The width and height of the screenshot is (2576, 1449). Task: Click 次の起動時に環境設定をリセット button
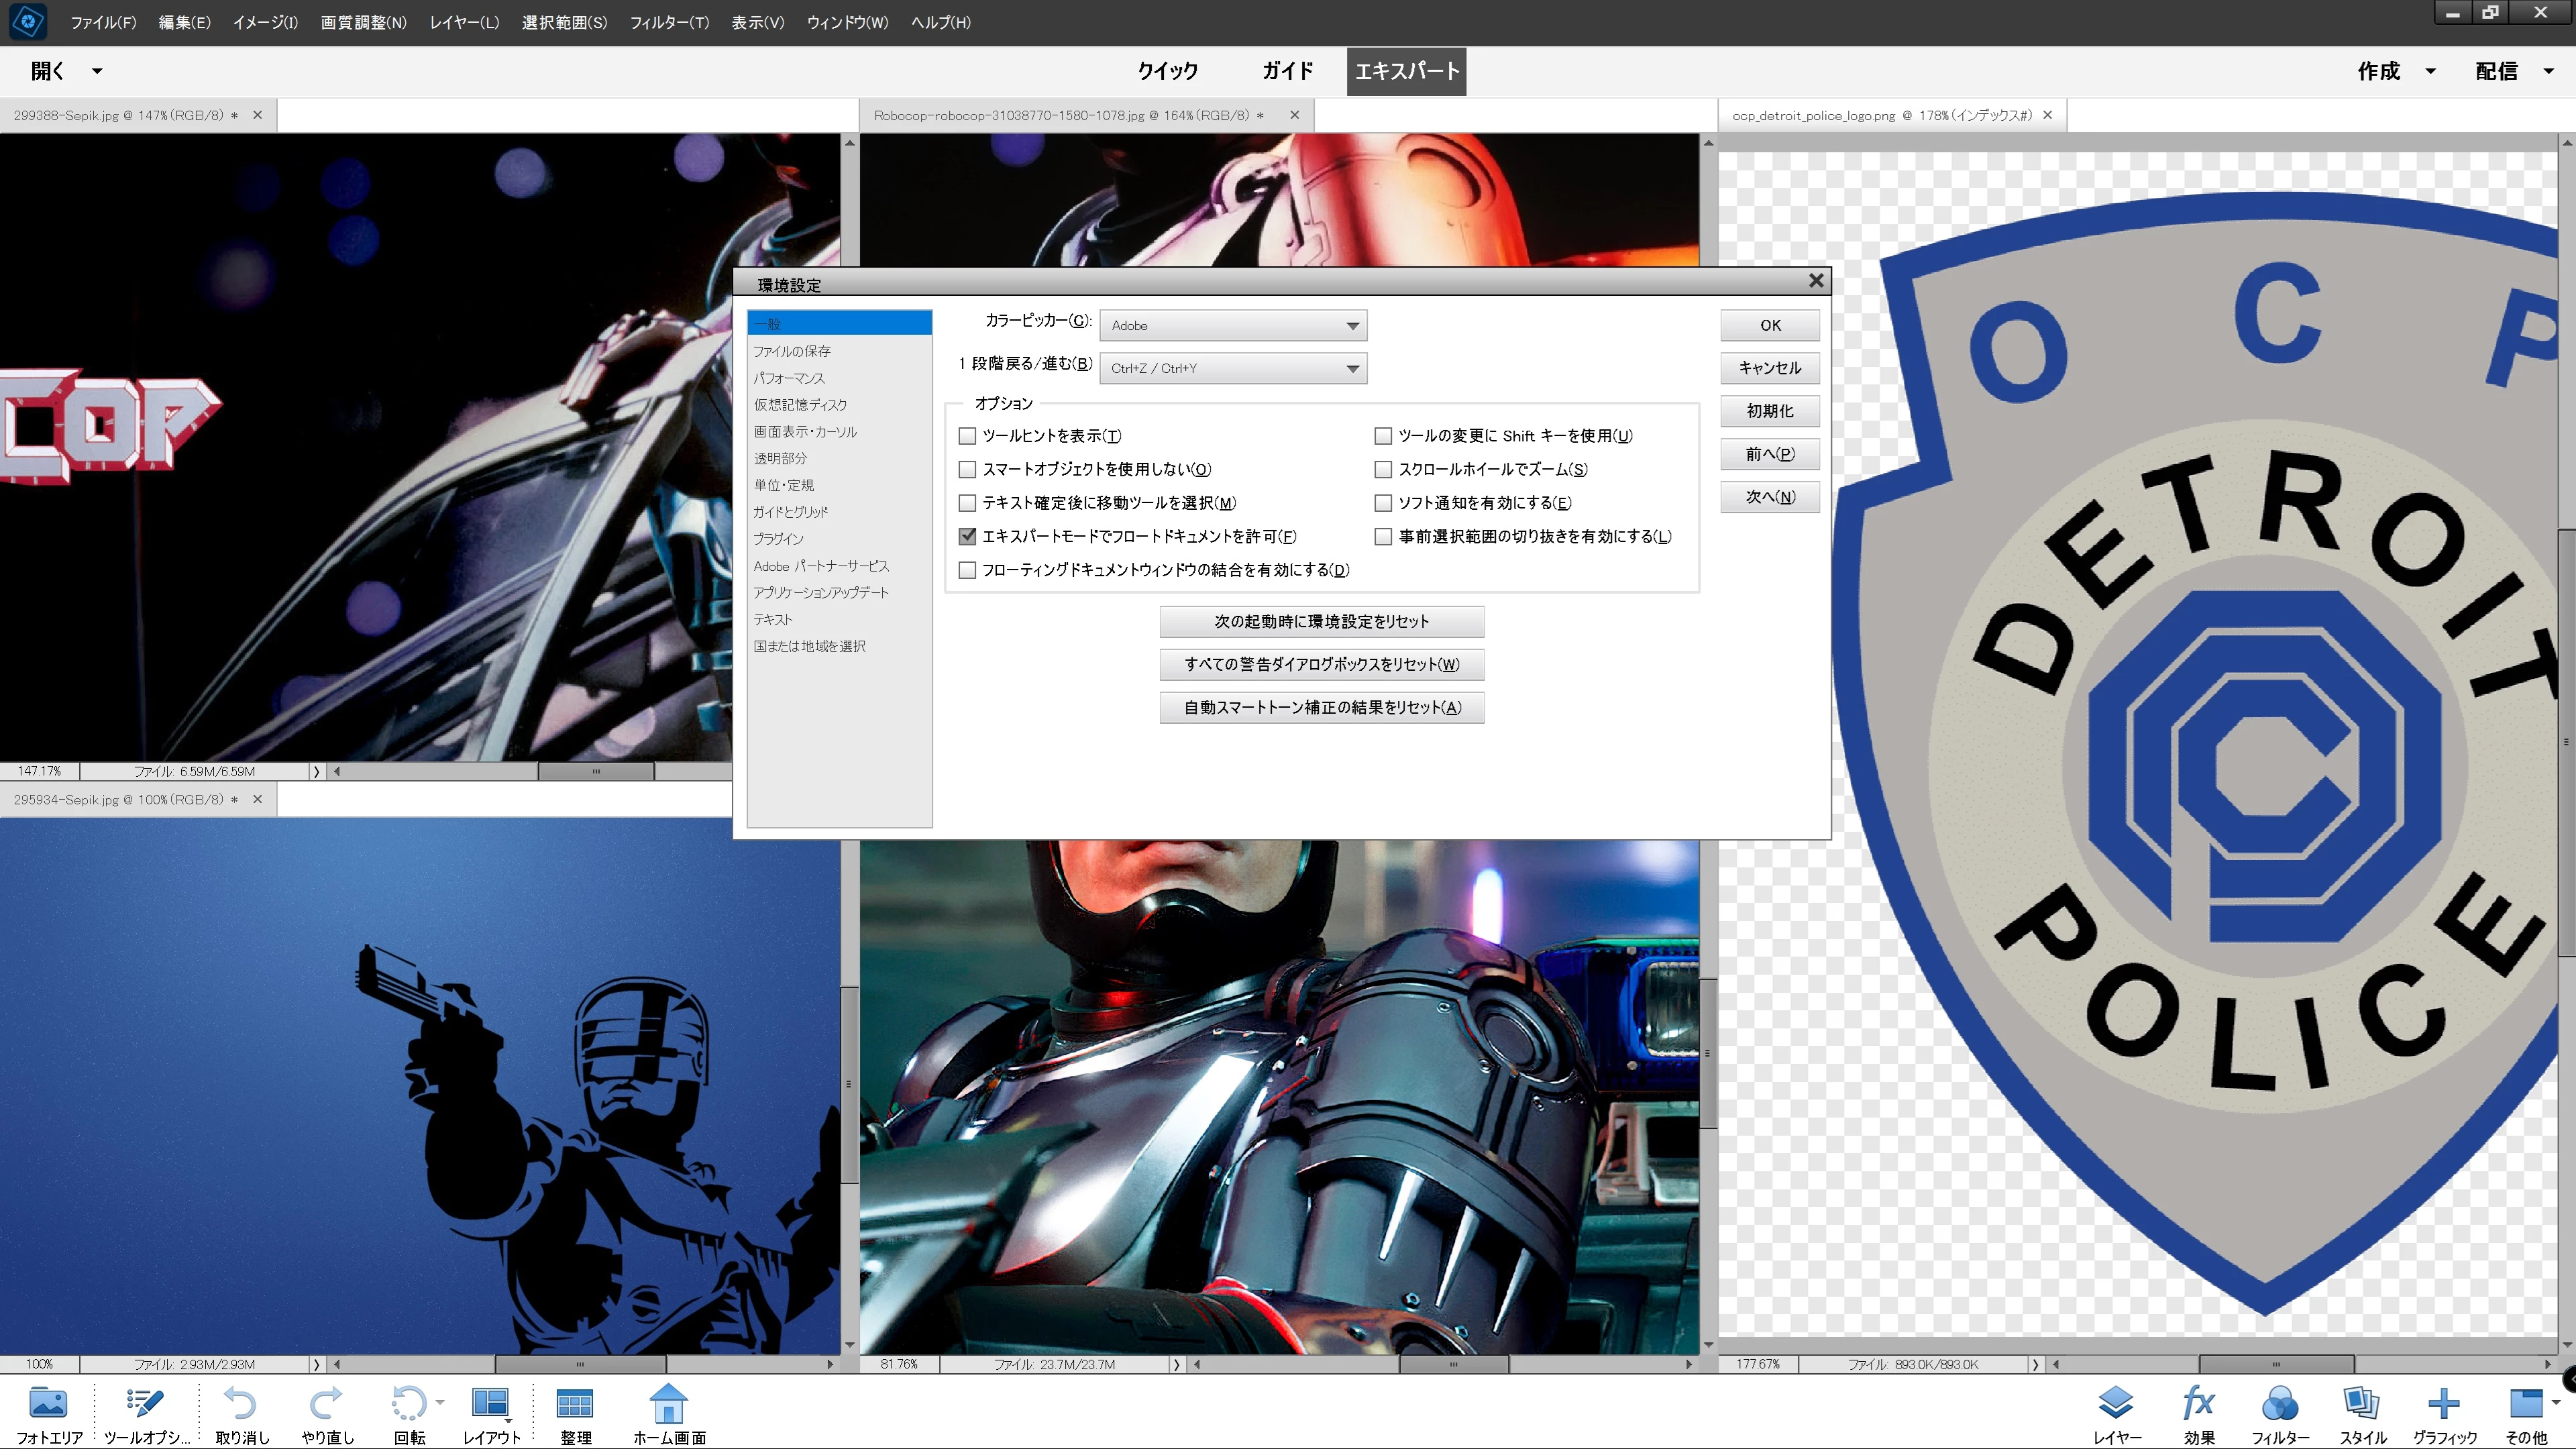tap(1321, 621)
